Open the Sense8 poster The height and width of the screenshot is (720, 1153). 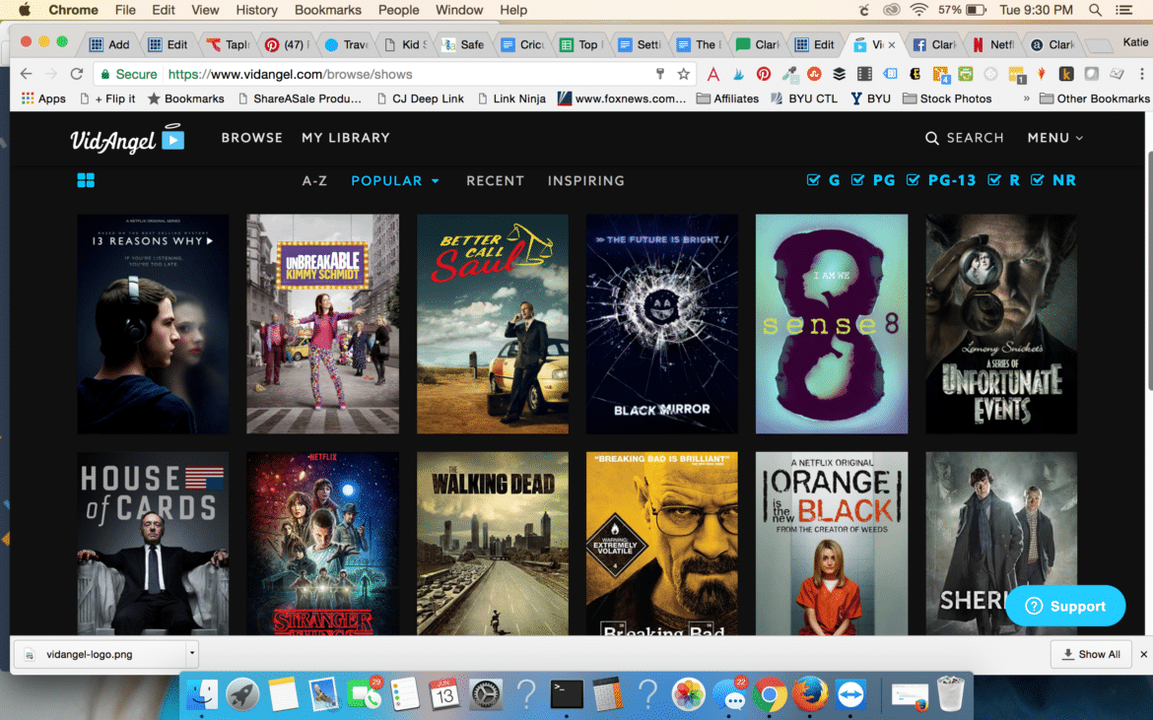(832, 323)
